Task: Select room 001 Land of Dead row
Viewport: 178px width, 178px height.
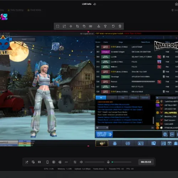Action: pos(136,47)
